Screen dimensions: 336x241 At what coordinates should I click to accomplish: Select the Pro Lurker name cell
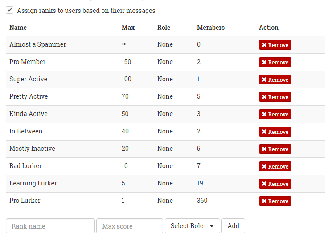tap(25, 201)
